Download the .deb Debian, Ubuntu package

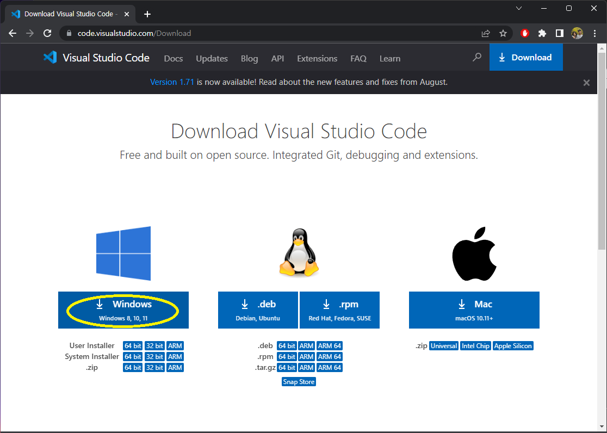point(258,310)
